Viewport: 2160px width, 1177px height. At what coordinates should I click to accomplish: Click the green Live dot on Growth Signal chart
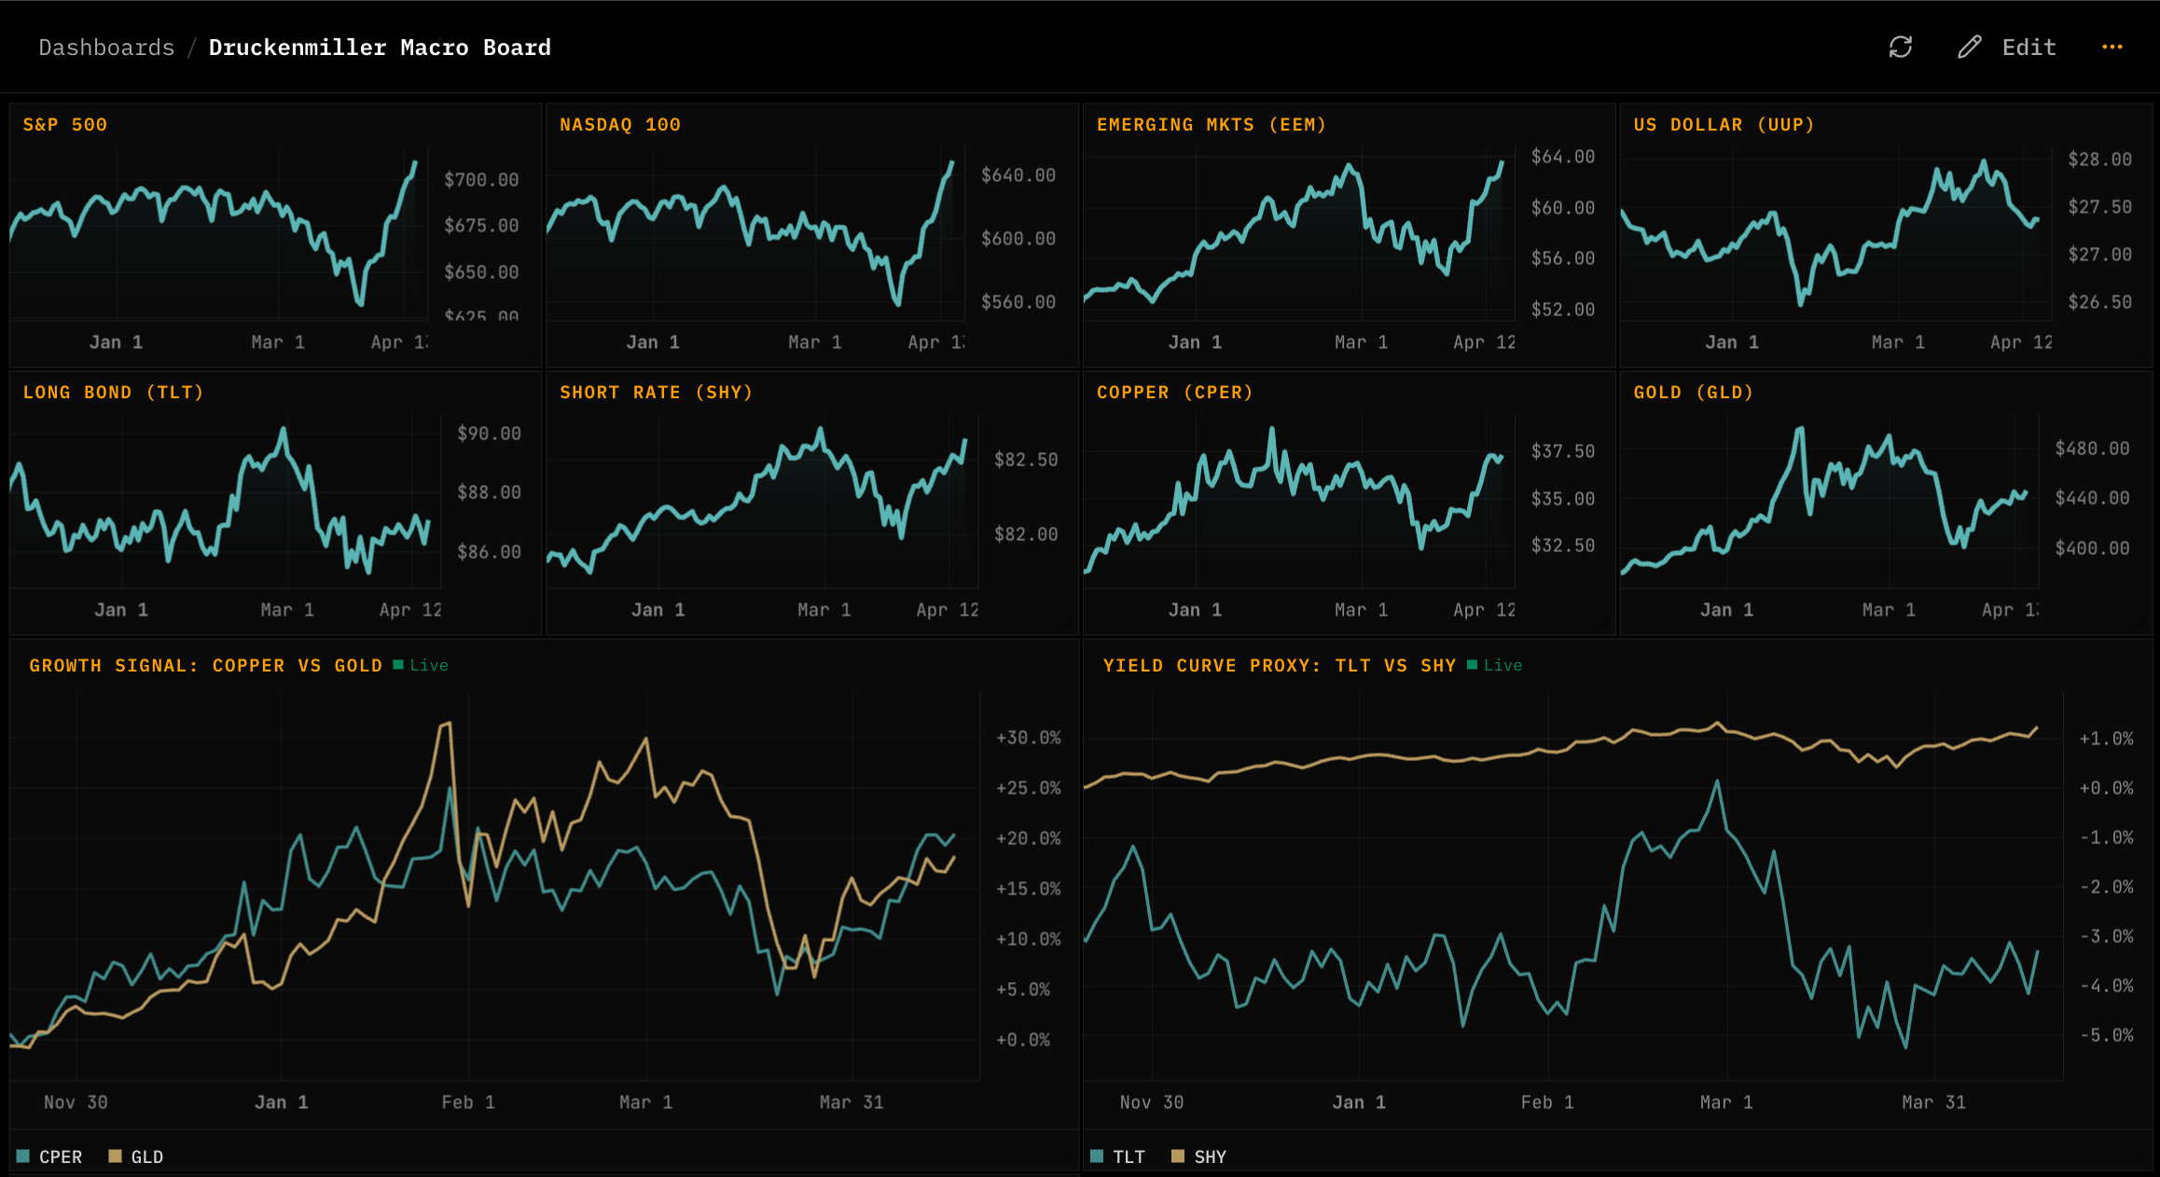click(399, 665)
